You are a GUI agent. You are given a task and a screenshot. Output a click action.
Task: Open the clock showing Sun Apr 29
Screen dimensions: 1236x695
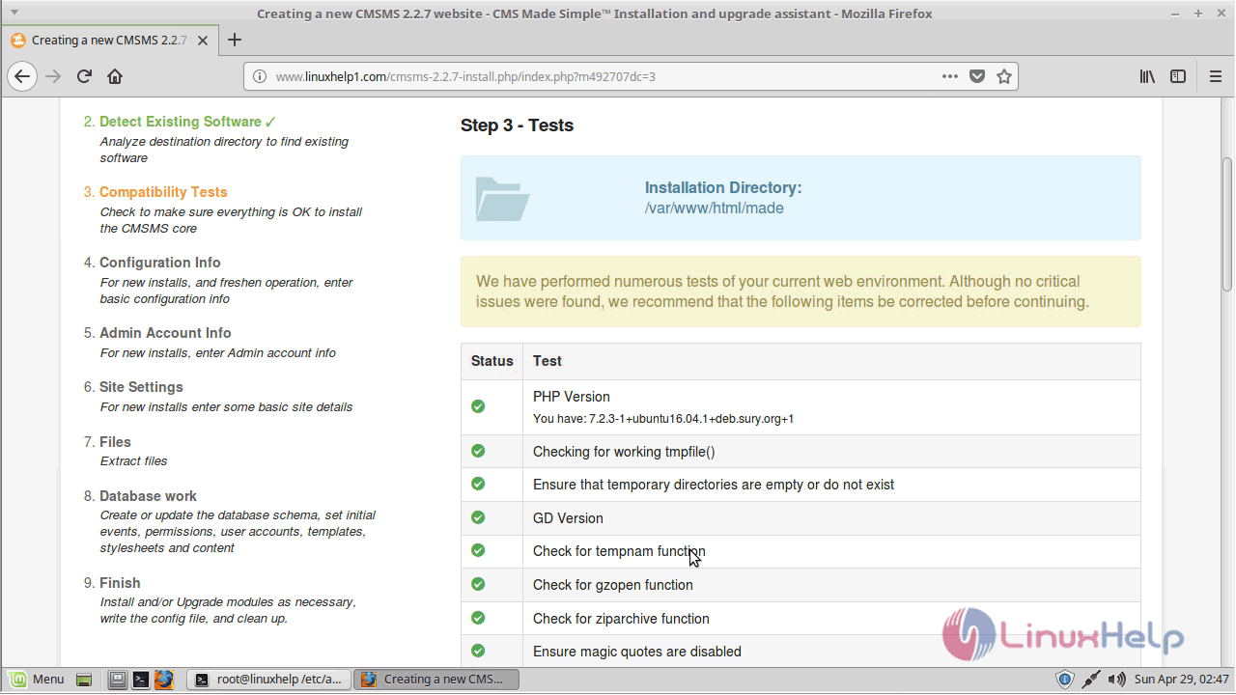coord(1181,680)
